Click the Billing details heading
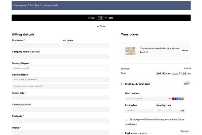This screenshot has height=135, width=202. coord(23,34)
